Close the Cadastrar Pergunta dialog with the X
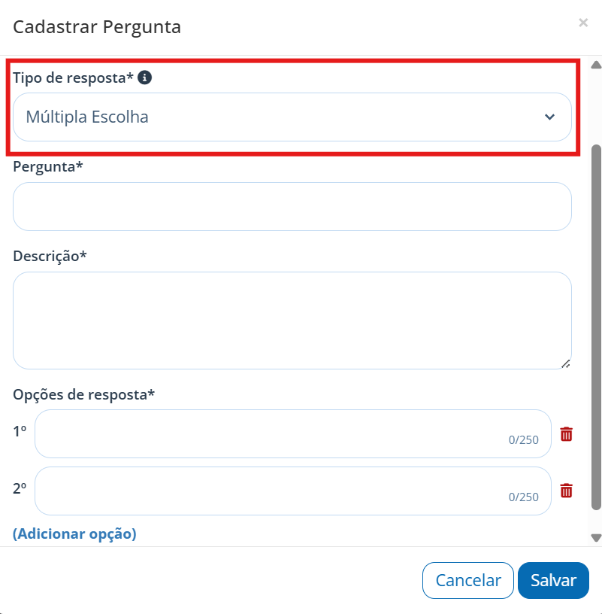The width and height of the screenshot is (602, 614). coord(583,23)
